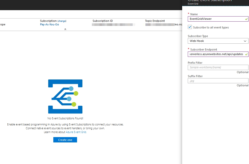Click the green checkmark in Subscriber Endpoint field
This screenshot has width=249, height=164.
[246, 54]
